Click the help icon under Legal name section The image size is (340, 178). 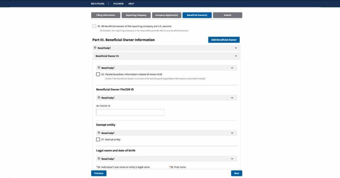[x=99, y=158]
